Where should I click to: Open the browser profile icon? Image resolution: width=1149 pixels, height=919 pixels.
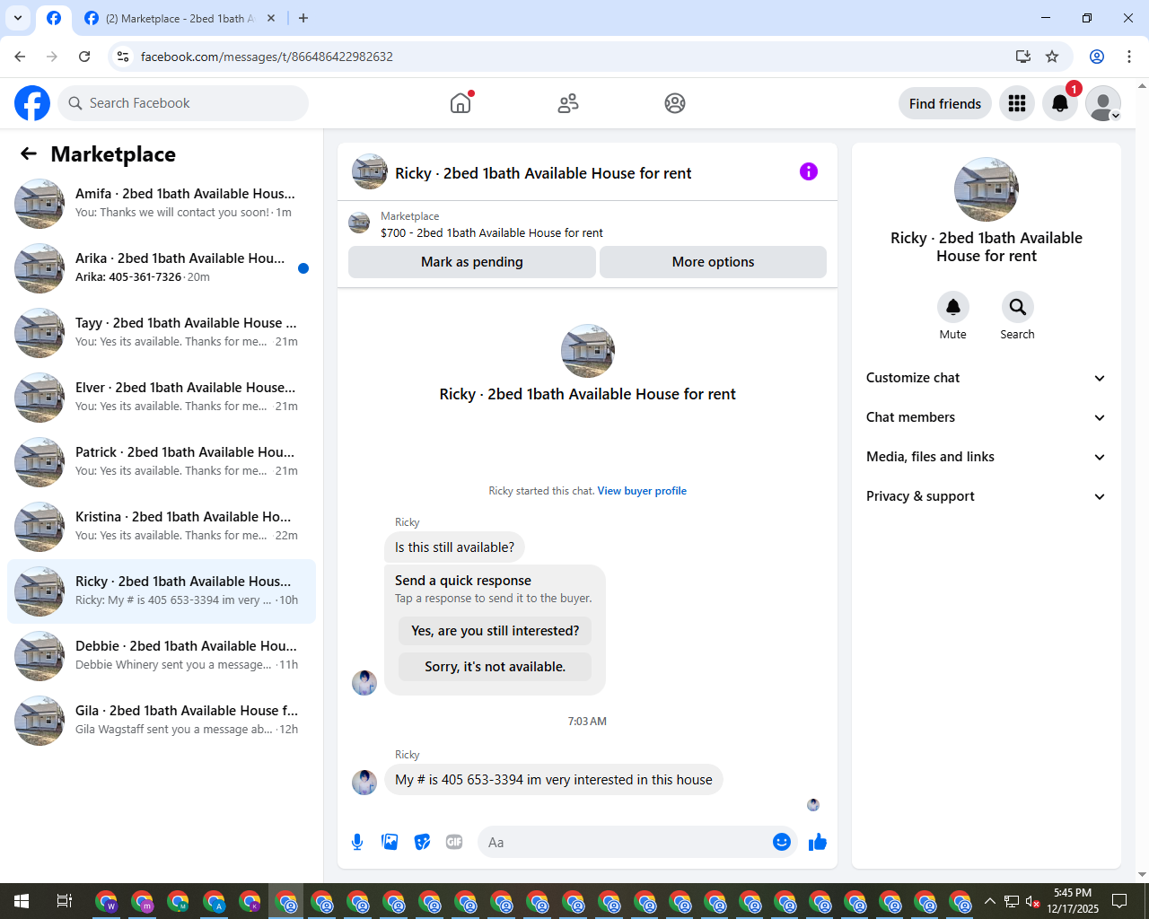(1097, 57)
